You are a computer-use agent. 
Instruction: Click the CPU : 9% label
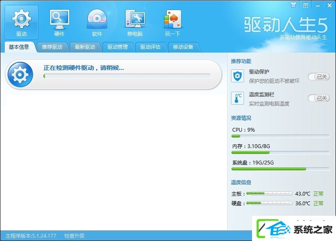[x=244, y=130]
